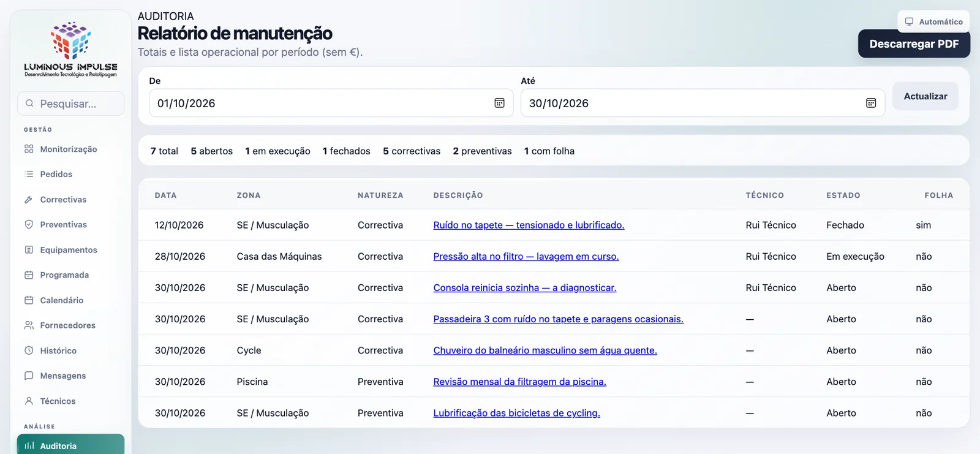Open Passadeira 3 com ruído link
The height and width of the screenshot is (454, 980).
558,319
